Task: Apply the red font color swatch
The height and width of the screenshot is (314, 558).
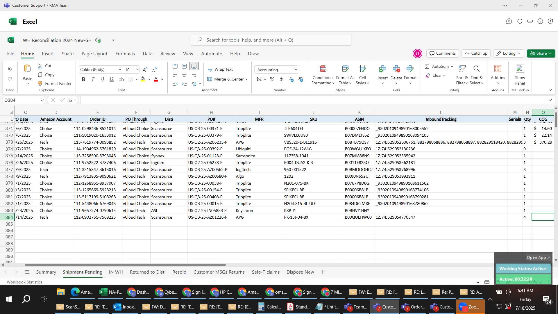Action: click(x=156, y=79)
